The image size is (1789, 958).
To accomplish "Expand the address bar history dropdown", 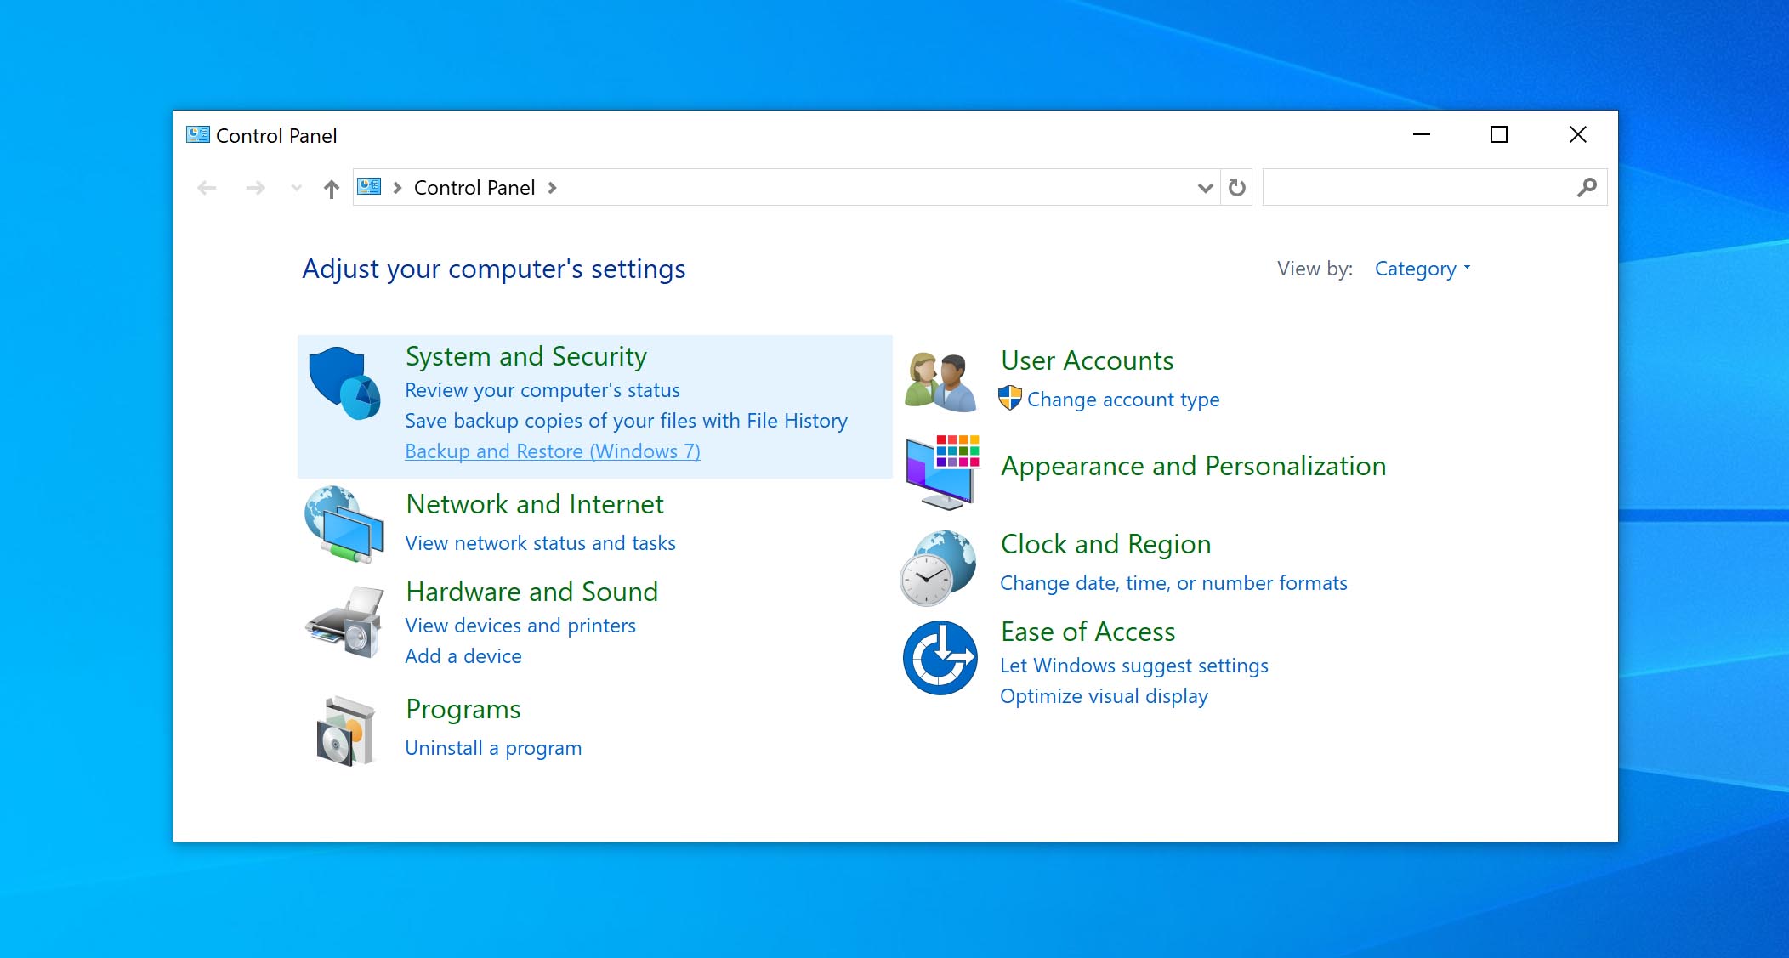I will (x=1205, y=188).
